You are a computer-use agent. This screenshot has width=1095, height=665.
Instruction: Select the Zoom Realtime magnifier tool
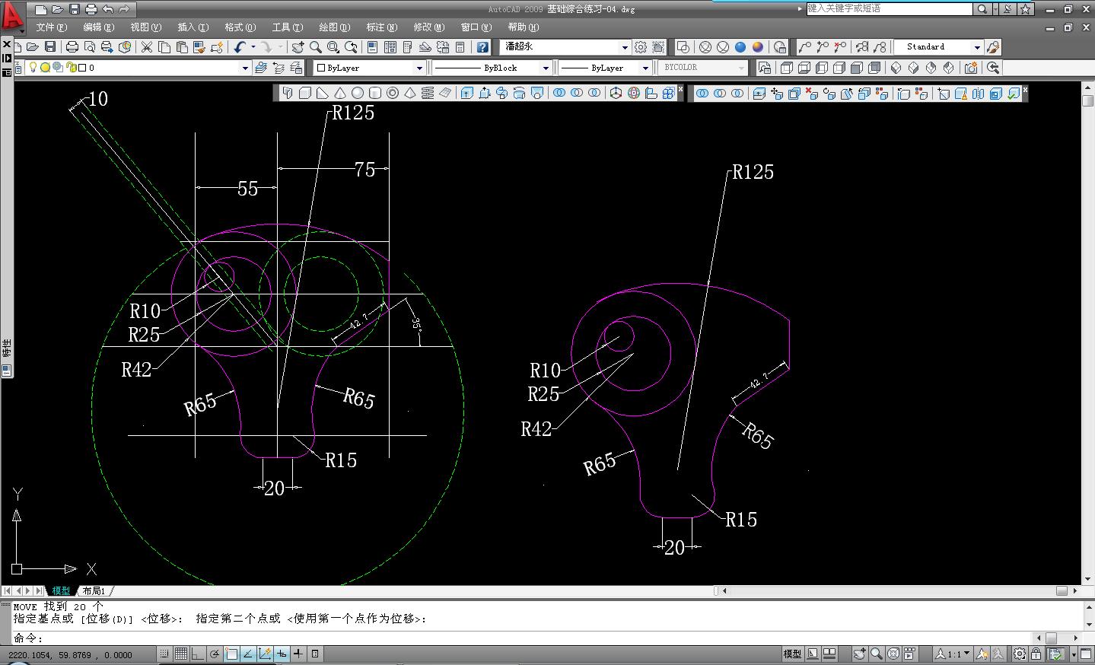pyautogui.click(x=315, y=47)
